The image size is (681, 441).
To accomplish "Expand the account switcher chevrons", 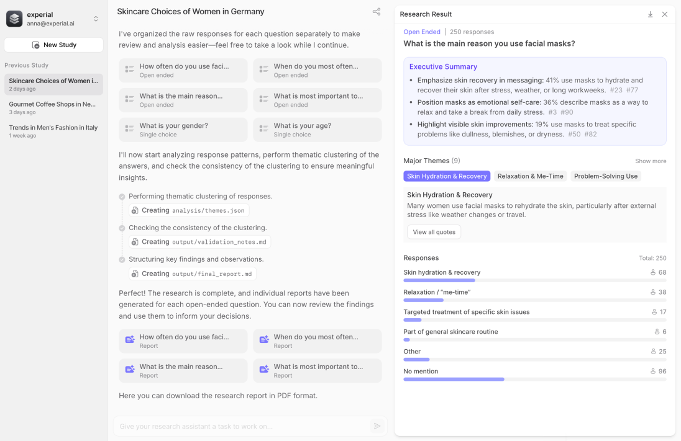I will click(96, 19).
